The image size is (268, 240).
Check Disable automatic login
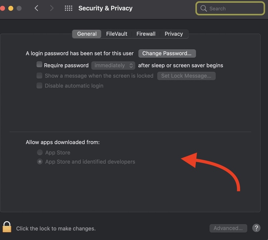(x=39, y=86)
